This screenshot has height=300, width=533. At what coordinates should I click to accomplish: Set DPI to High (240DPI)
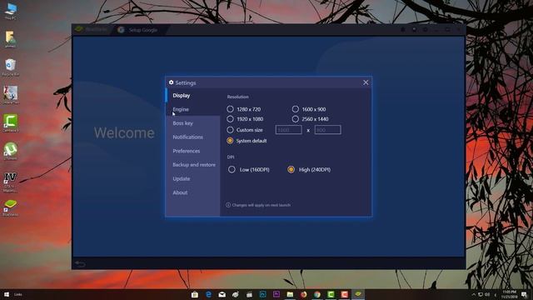pyautogui.click(x=291, y=169)
